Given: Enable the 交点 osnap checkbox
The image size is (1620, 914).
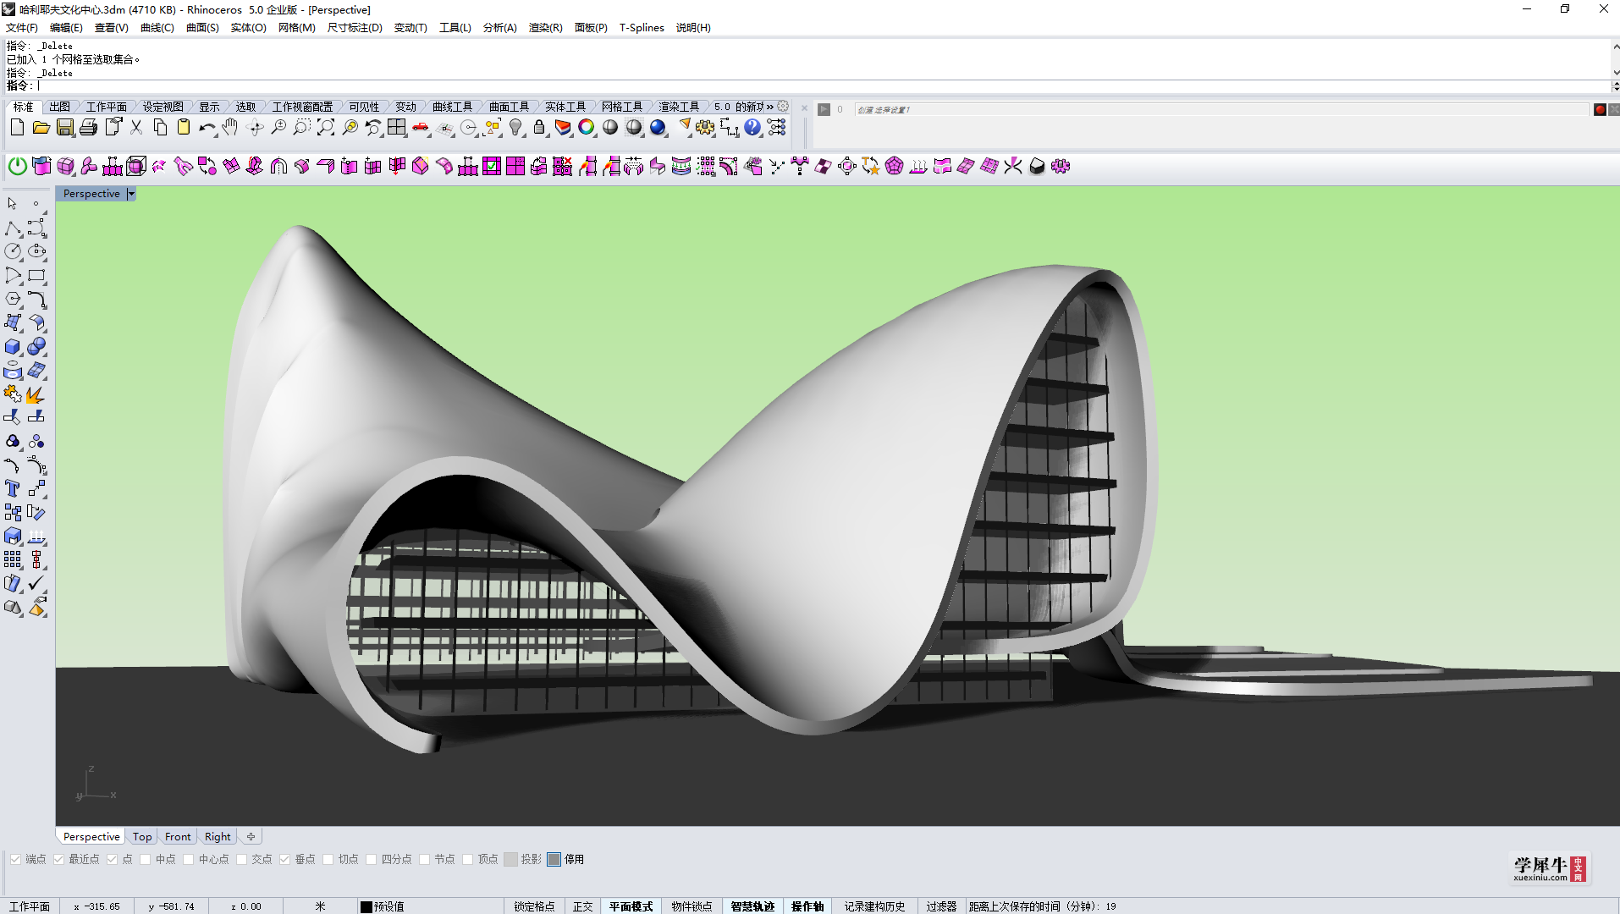Looking at the screenshot, I should pos(241,859).
